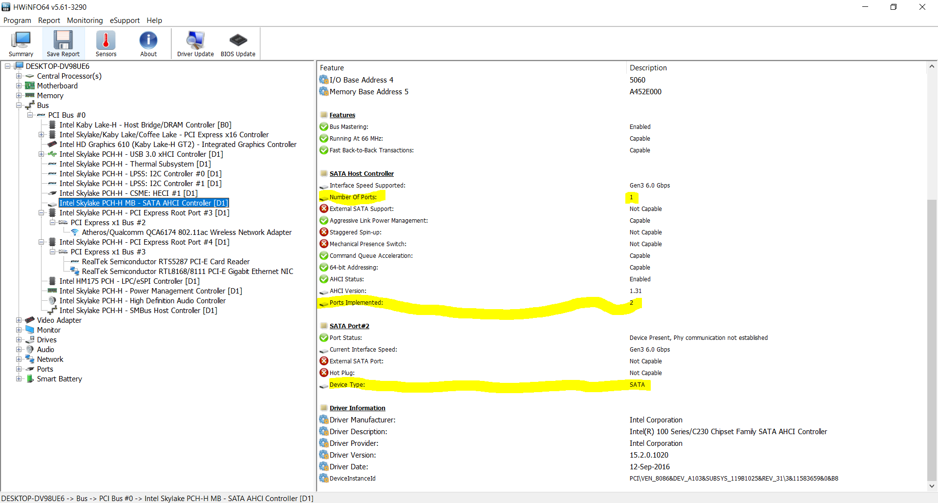Select RealTek RTL8168/8111 Gigabit Ethernet NIC
The width and height of the screenshot is (938, 503).
188,272
